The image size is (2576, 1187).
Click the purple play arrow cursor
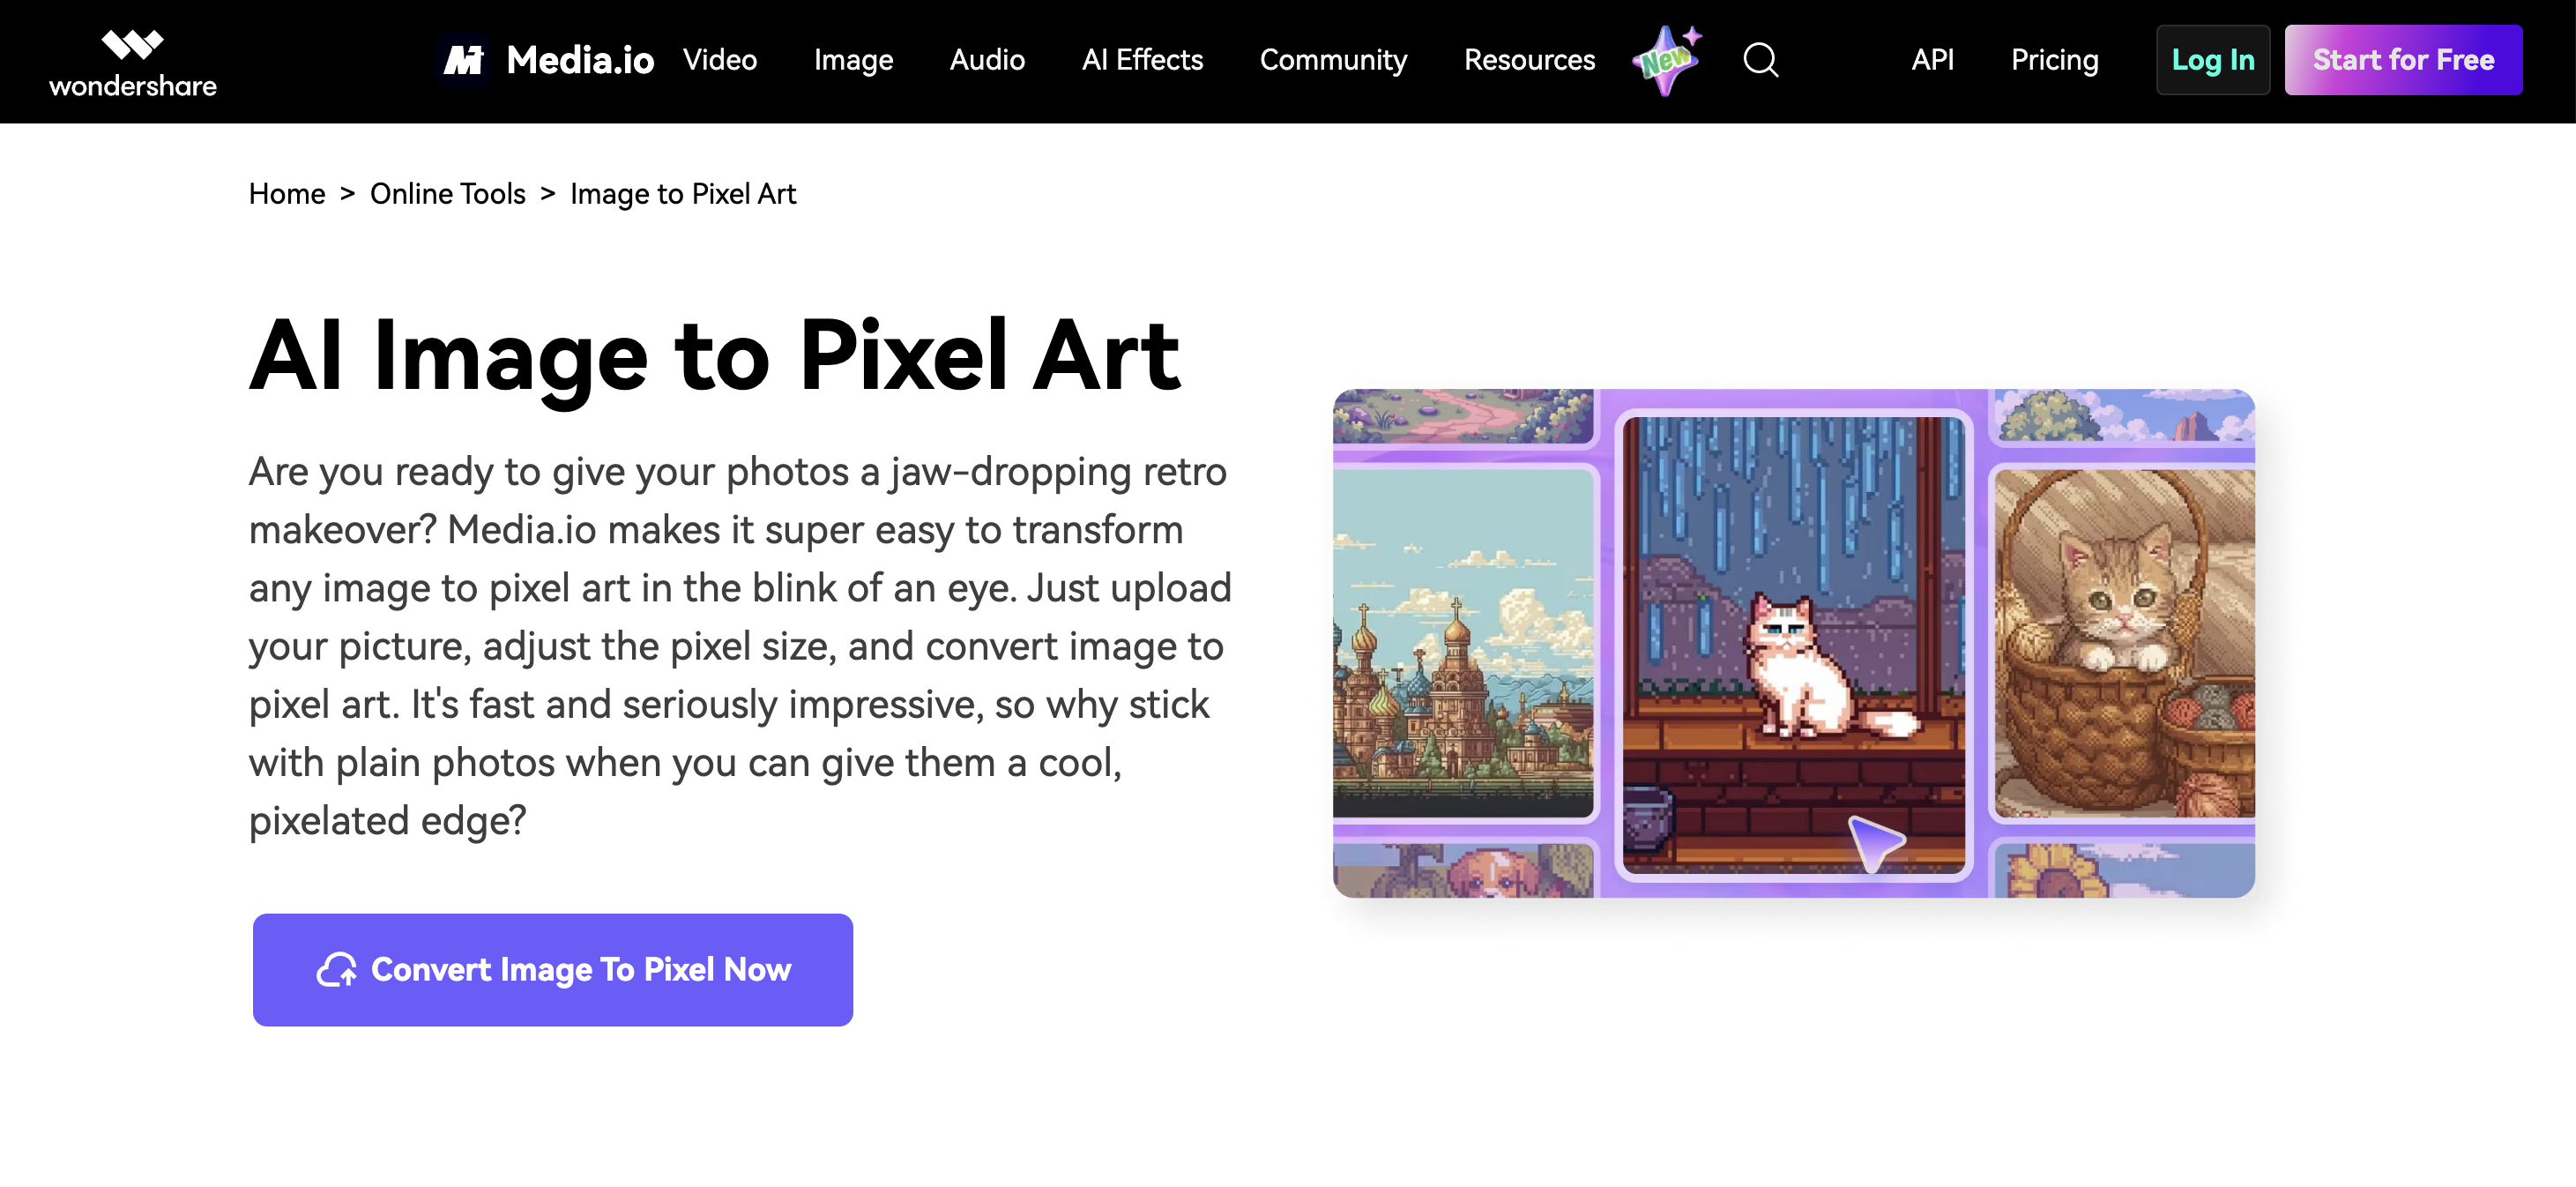pos(1873,841)
